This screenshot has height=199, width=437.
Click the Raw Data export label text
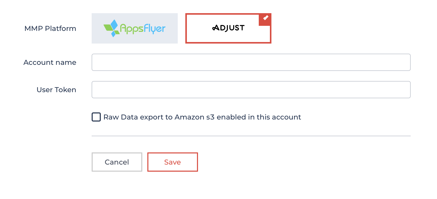click(x=202, y=117)
